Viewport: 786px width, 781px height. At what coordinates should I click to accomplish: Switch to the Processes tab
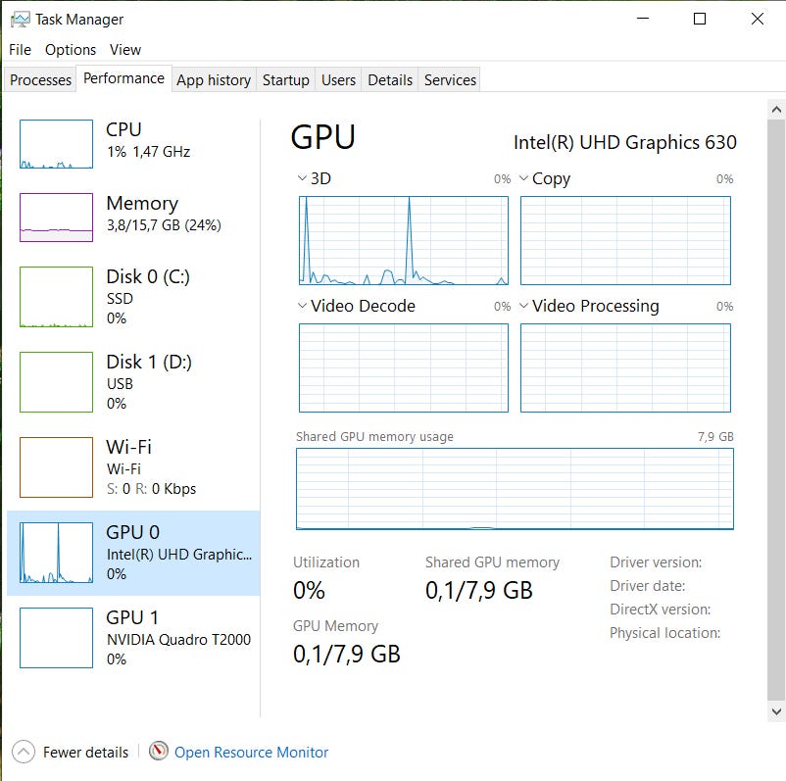coord(41,80)
